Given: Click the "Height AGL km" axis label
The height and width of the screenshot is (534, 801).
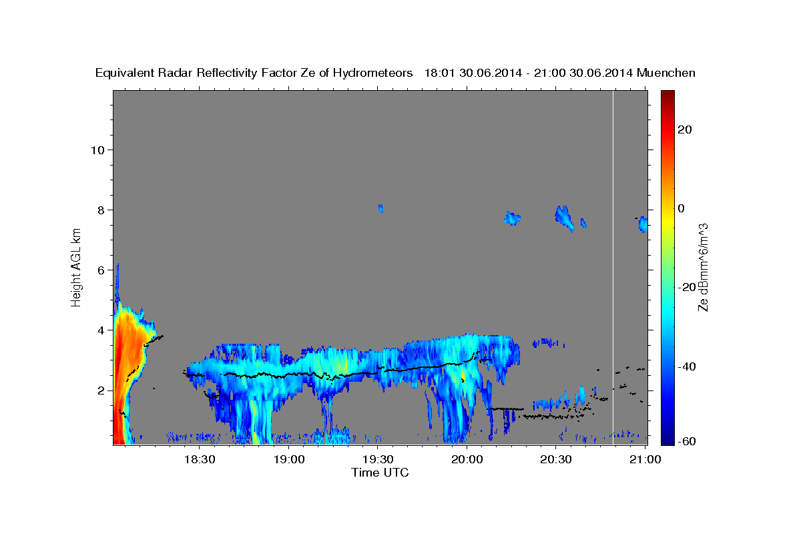Looking at the screenshot, I should (76, 267).
